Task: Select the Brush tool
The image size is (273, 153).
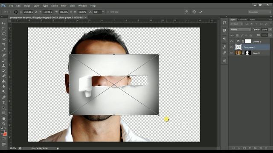Action: (x=4, y=60)
